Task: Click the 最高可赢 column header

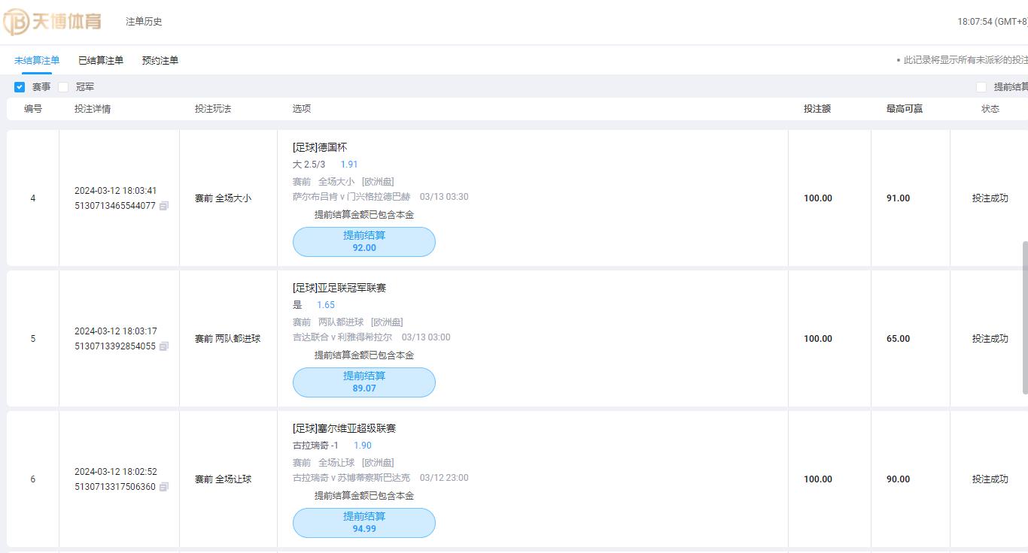Action: point(905,109)
